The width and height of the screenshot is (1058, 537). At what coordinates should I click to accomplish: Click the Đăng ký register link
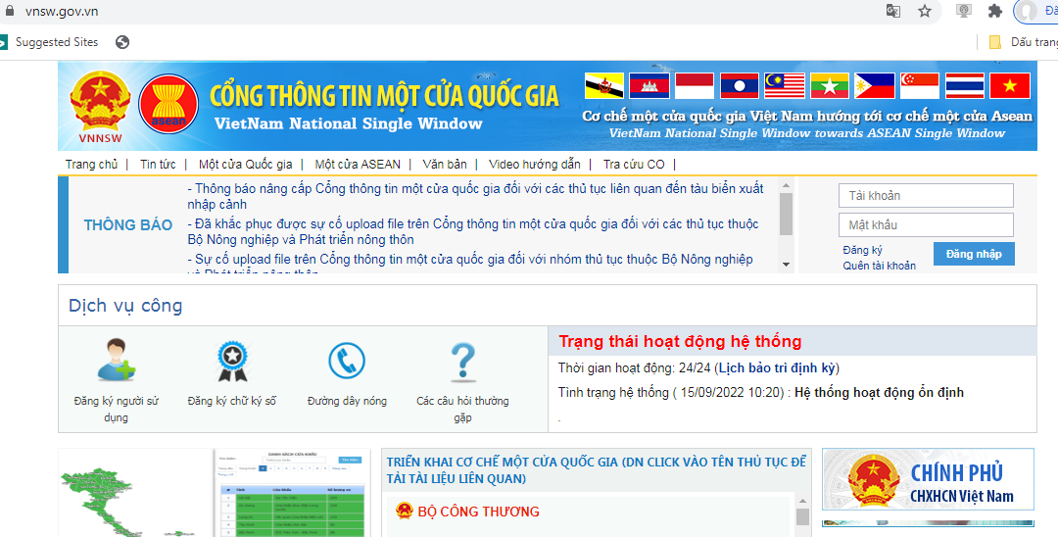pyautogui.click(x=862, y=250)
